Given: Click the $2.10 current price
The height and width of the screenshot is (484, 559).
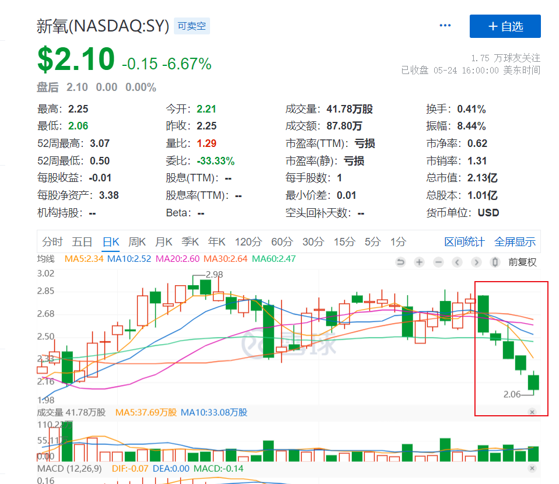Looking at the screenshot, I should click(76, 59).
